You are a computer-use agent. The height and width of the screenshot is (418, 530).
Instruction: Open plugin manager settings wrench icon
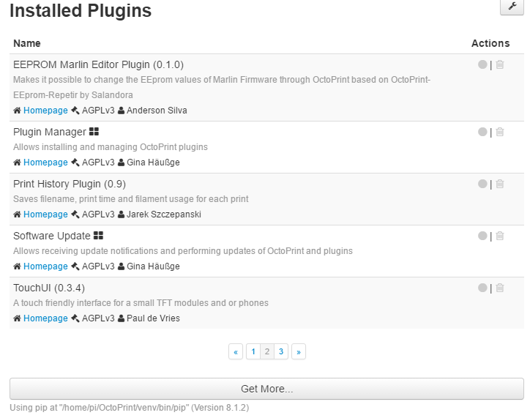coord(512,6)
